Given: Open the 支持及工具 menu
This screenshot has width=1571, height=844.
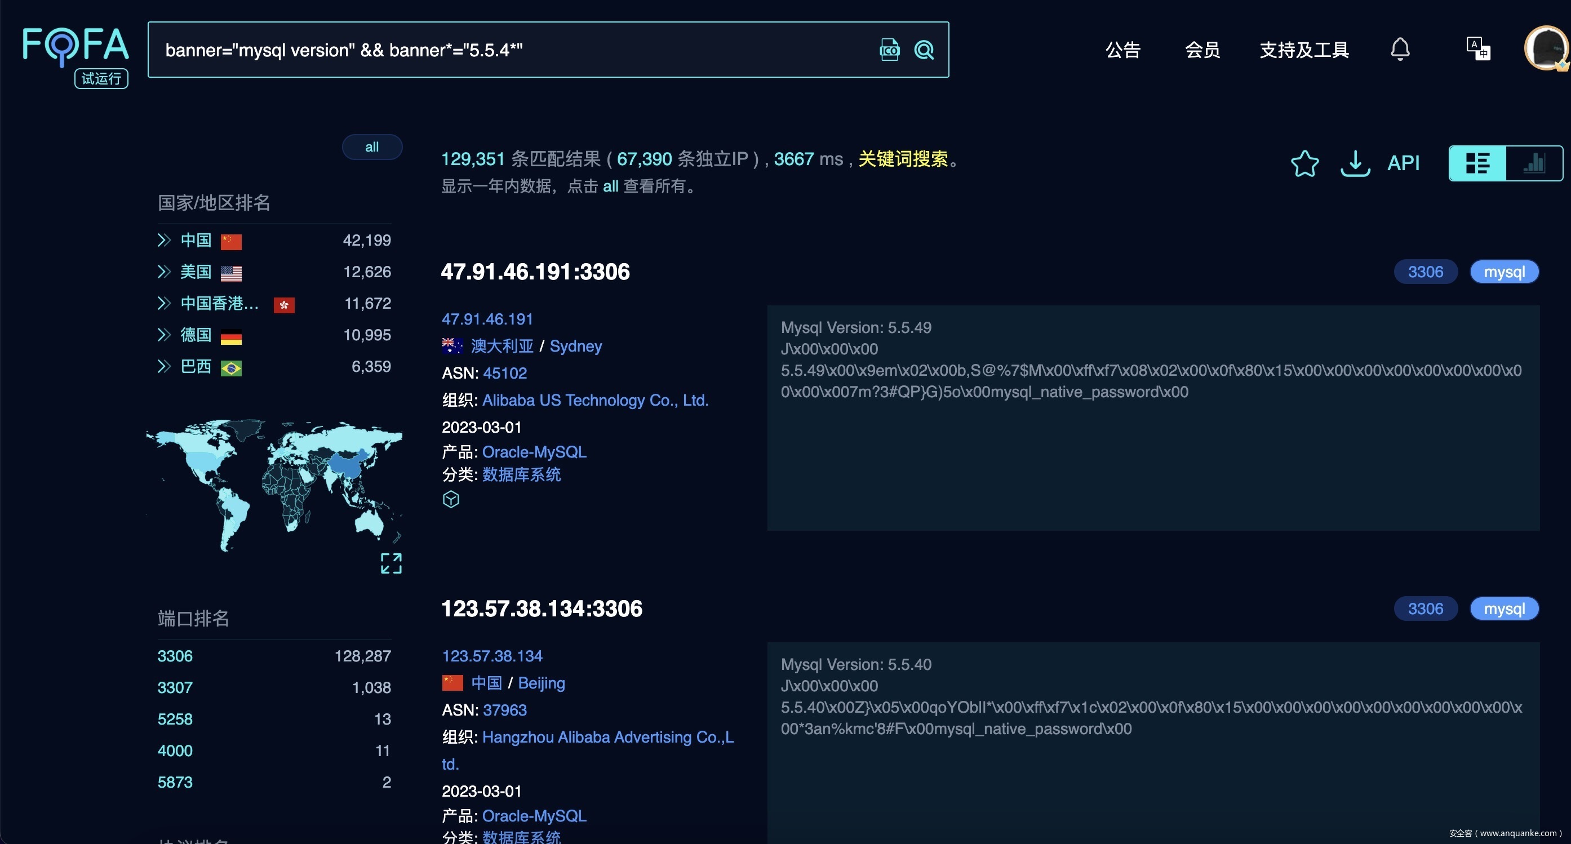Looking at the screenshot, I should [x=1304, y=50].
